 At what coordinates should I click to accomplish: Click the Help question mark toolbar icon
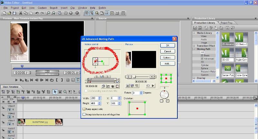tap(77, 13)
